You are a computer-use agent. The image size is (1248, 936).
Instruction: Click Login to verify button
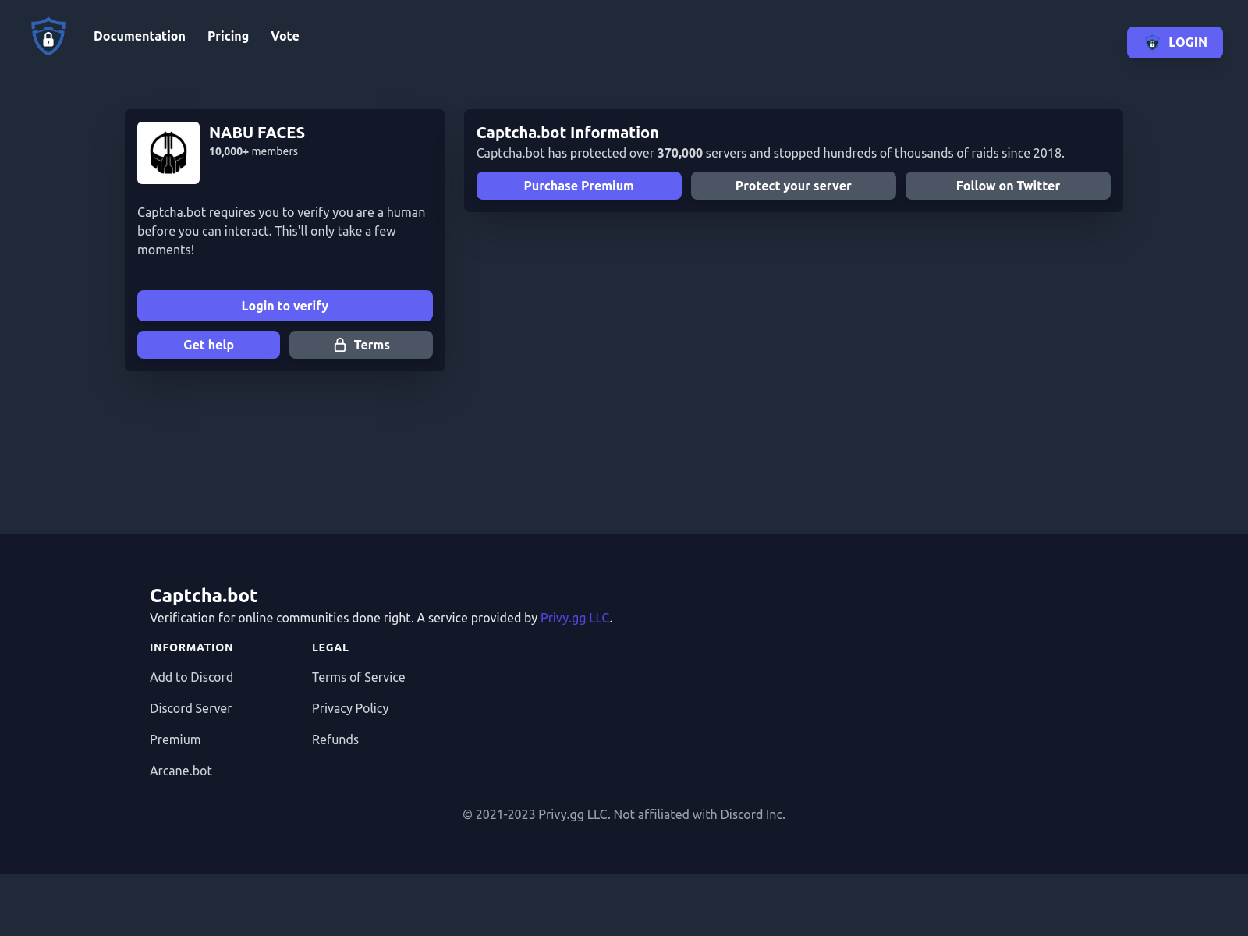285,306
